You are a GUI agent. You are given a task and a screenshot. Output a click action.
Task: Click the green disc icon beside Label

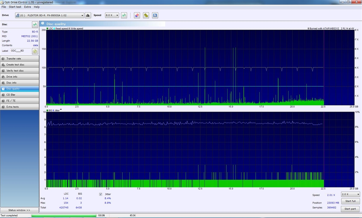point(35,51)
